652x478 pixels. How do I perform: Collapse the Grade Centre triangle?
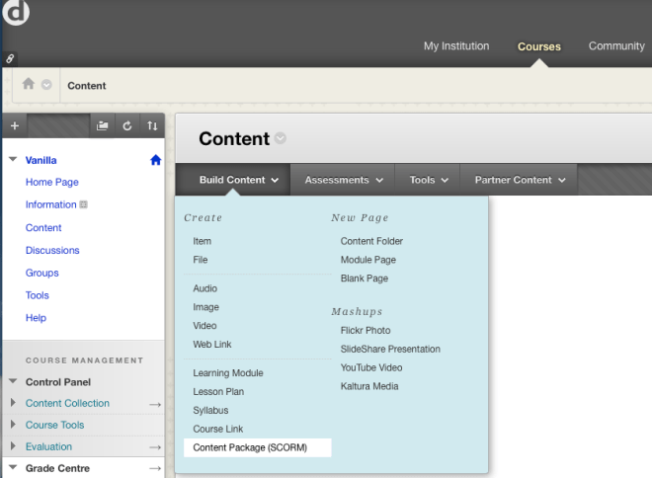tap(13, 467)
